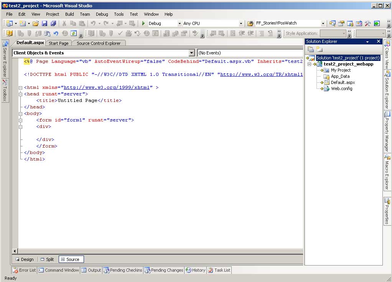Click the Properties icon in Solution Explorer toolbar
Screen dimensions: 392x282
pyautogui.click(x=311, y=49)
